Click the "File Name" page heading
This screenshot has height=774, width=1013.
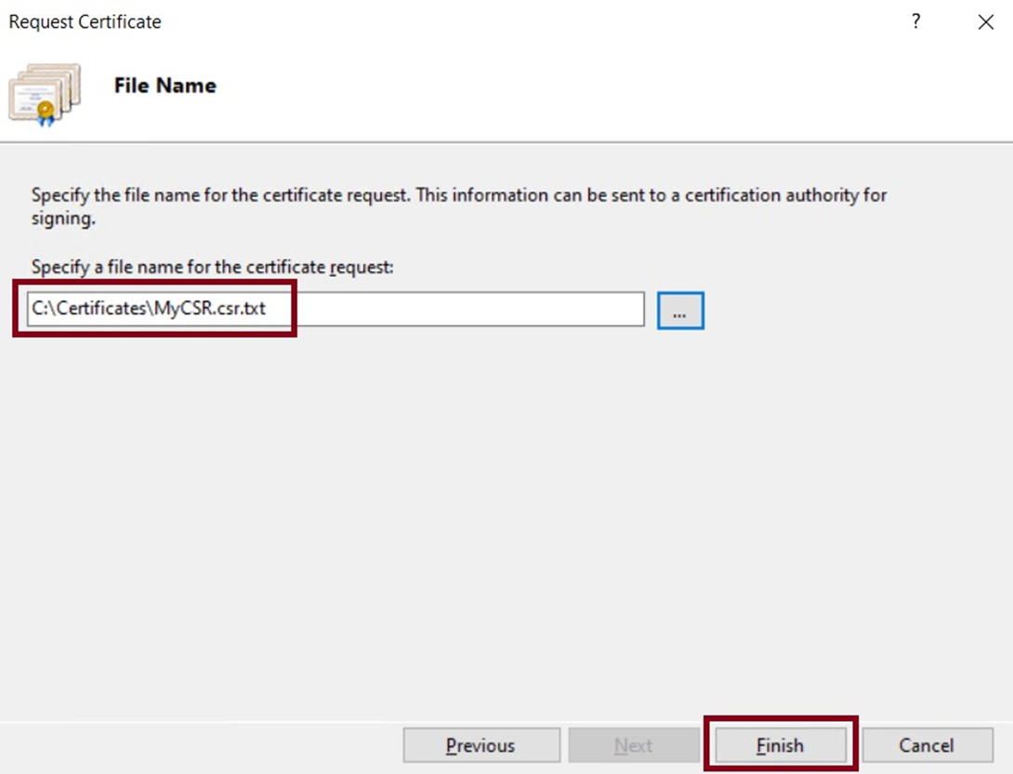pyautogui.click(x=164, y=85)
